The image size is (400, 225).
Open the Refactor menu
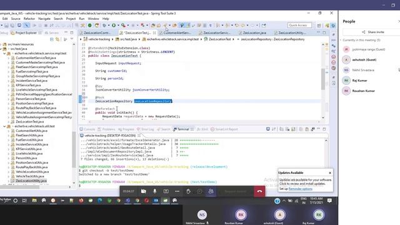point(29,19)
